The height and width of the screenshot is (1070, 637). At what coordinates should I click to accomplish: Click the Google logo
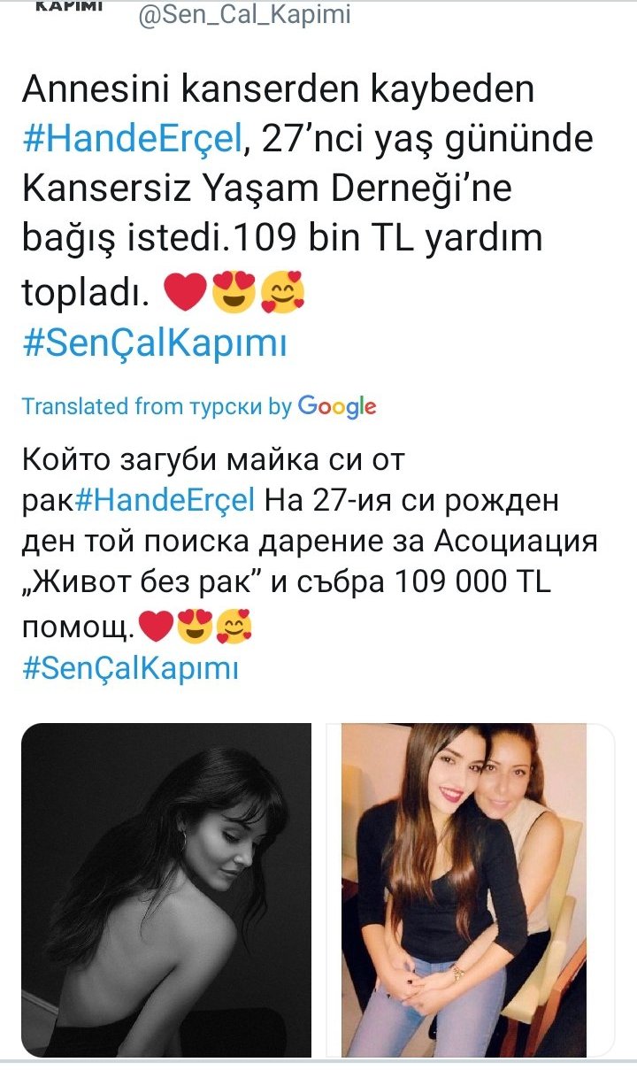pyautogui.click(x=337, y=407)
